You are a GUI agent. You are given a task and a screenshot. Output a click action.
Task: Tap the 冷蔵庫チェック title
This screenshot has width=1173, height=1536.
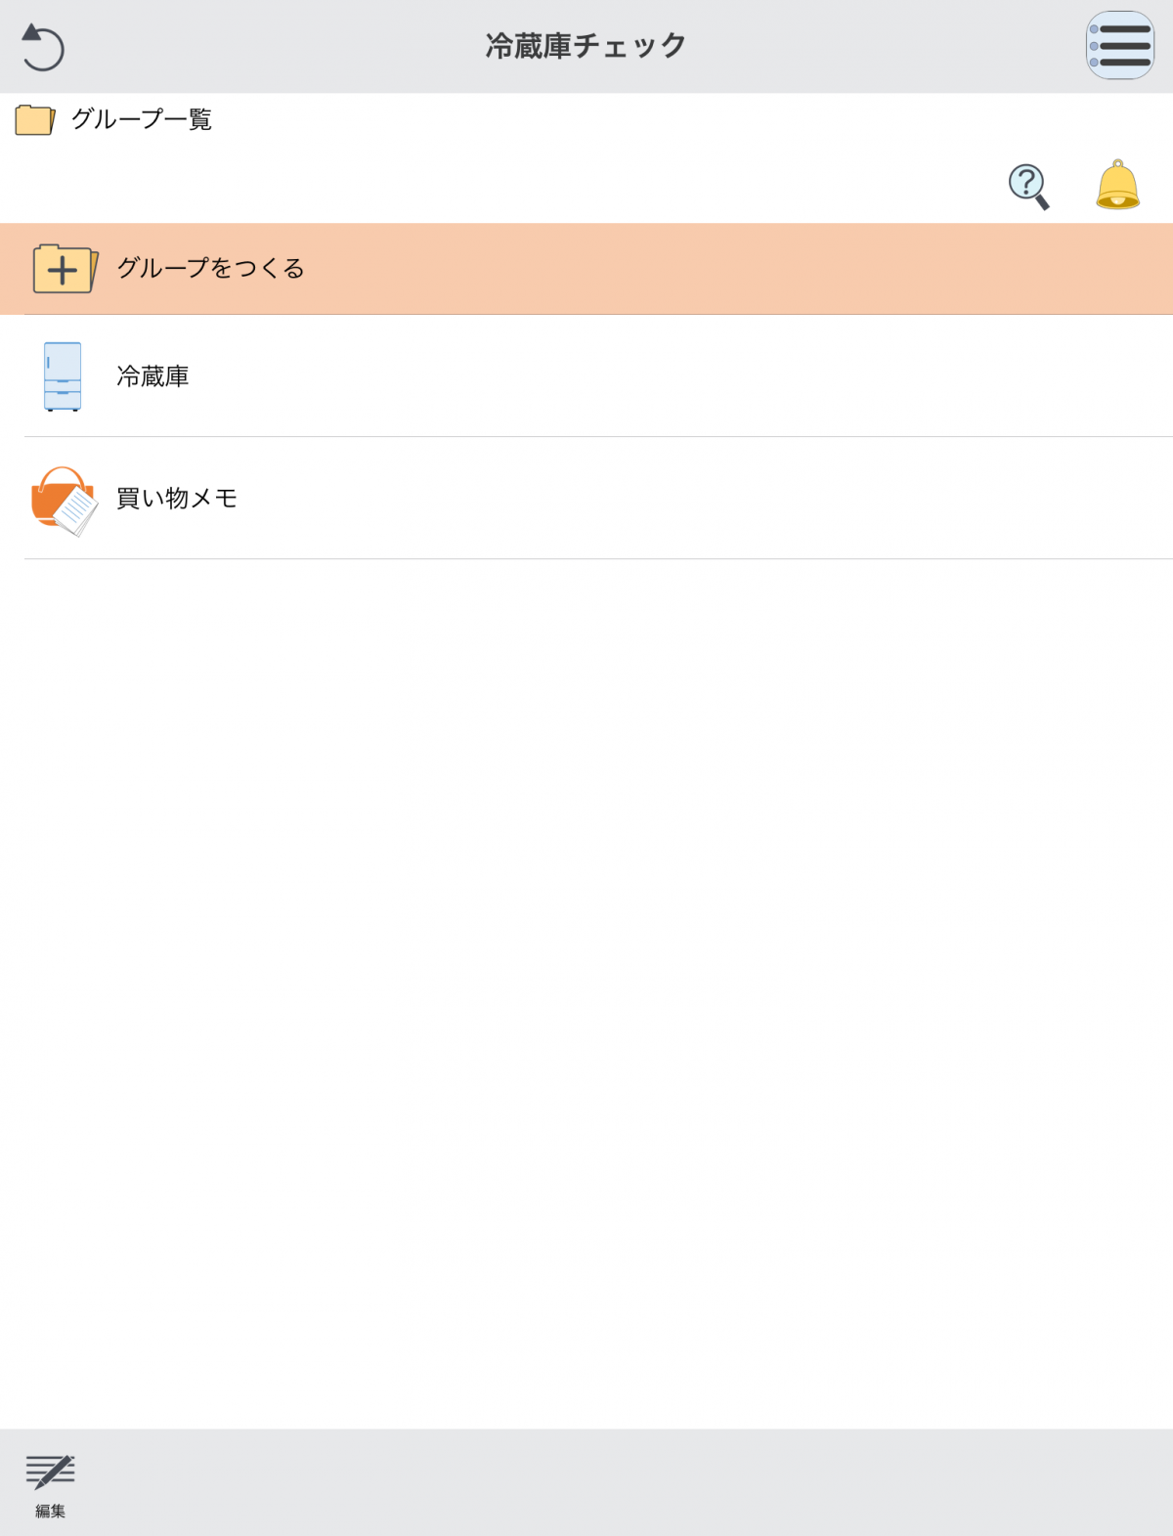[586, 46]
